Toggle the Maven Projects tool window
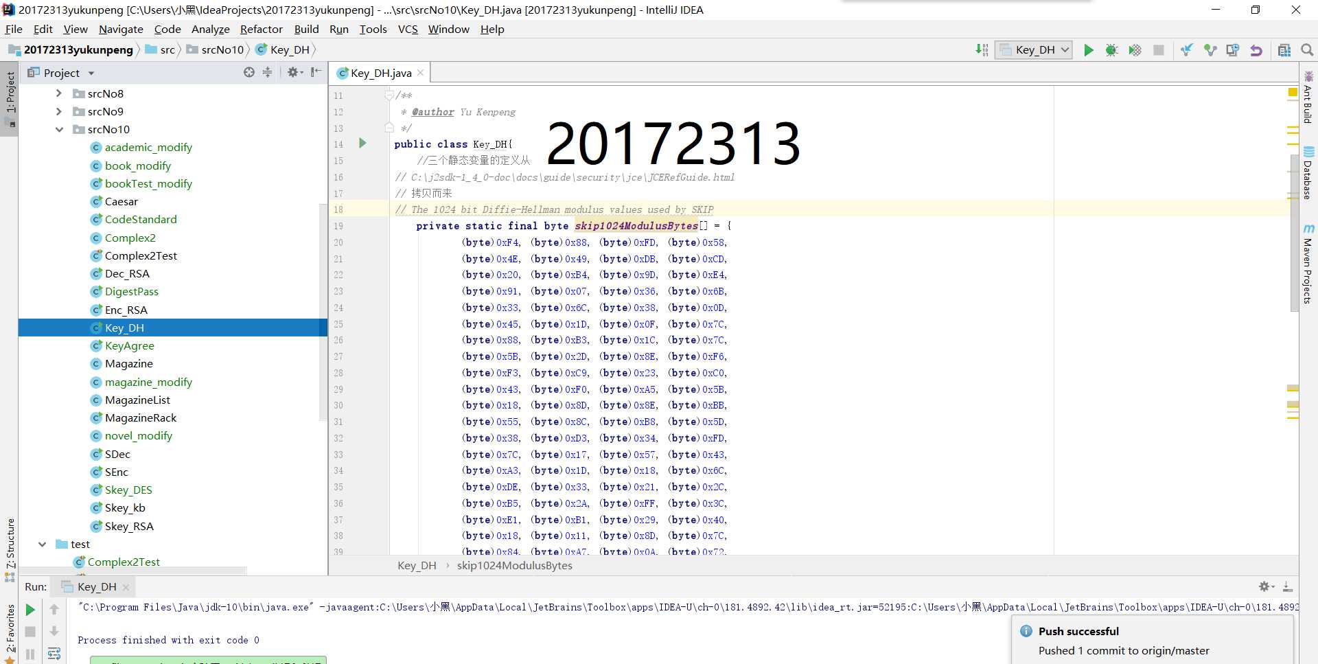This screenshot has width=1318, height=664. [x=1308, y=264]
